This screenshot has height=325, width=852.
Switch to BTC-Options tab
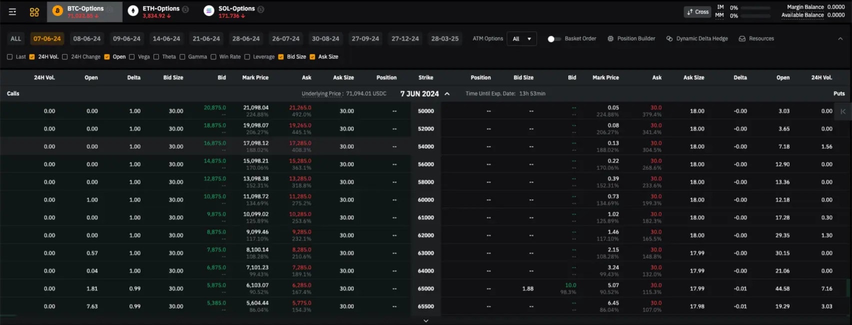[x=85, y=11]
